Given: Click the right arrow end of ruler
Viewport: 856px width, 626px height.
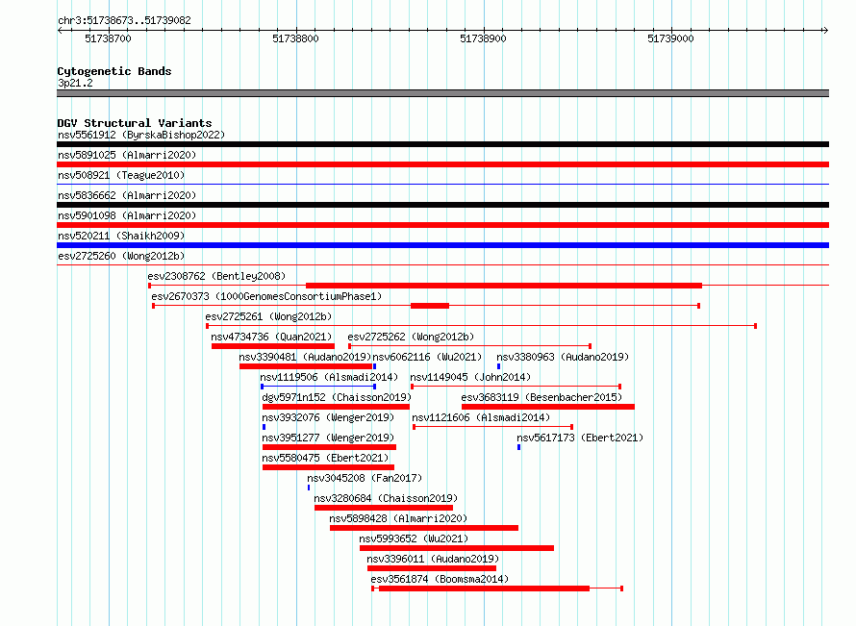Looking at the screenshot, I should pos(825,30).
